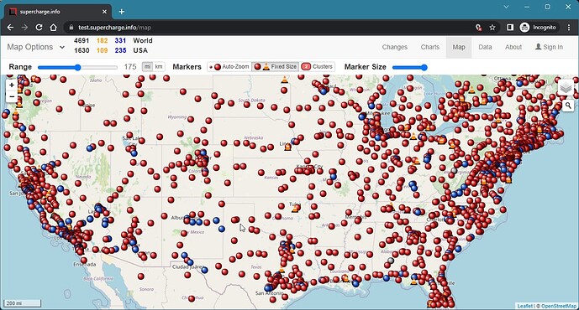Click the map zoom in plus button

point(12,85)
